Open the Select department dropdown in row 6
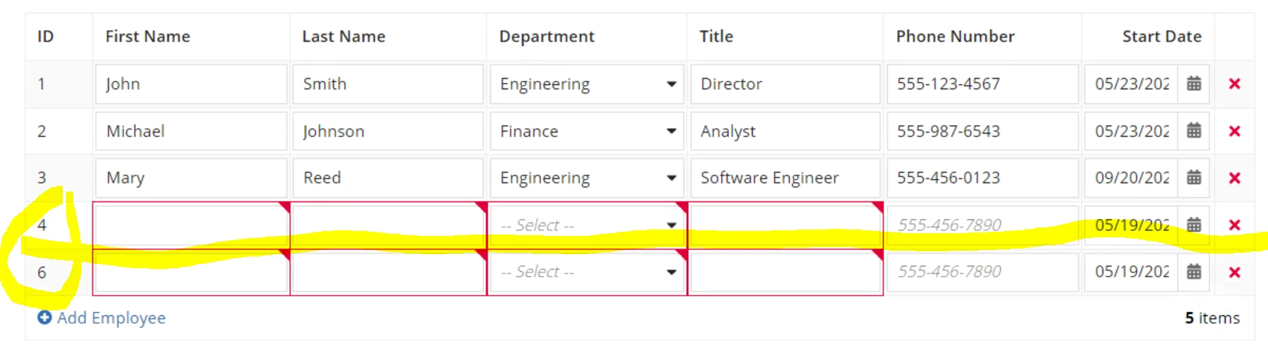The width and height of the screenshot is (1268, 349). click(586, 272)
